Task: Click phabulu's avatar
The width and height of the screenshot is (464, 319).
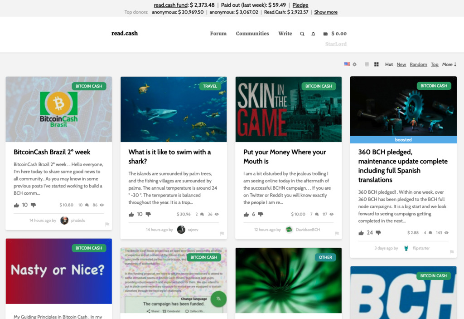Action: (64, 220)
